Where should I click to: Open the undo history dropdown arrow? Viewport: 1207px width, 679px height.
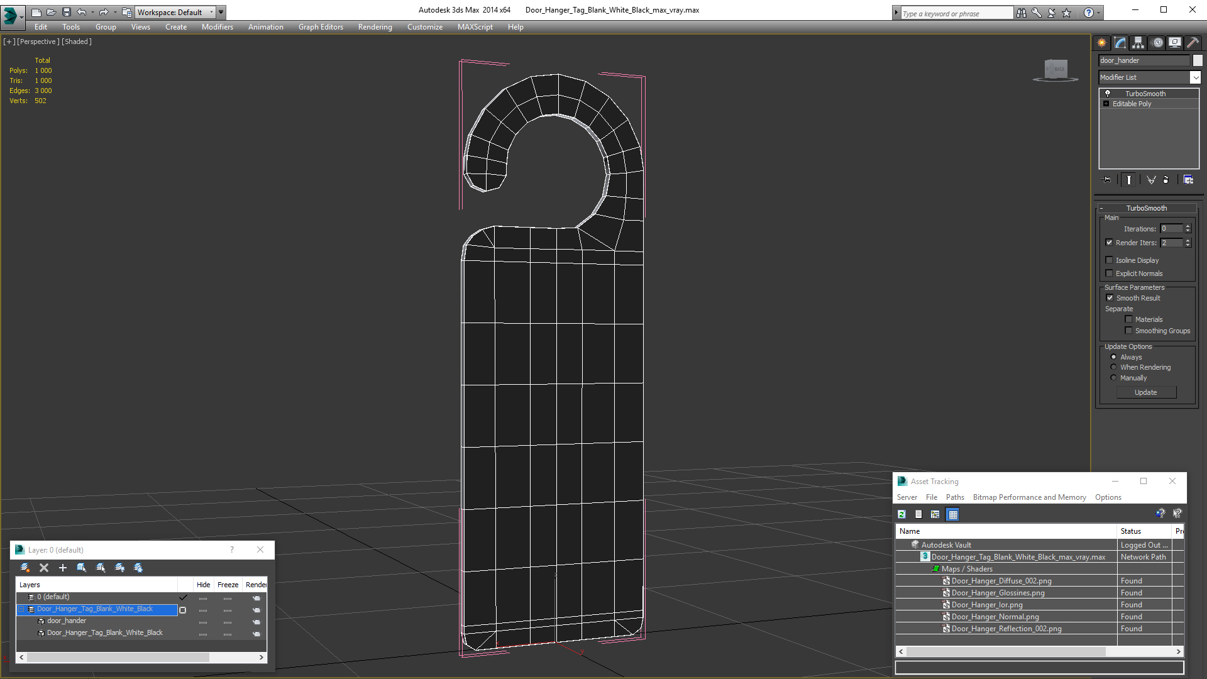(92, 12)
